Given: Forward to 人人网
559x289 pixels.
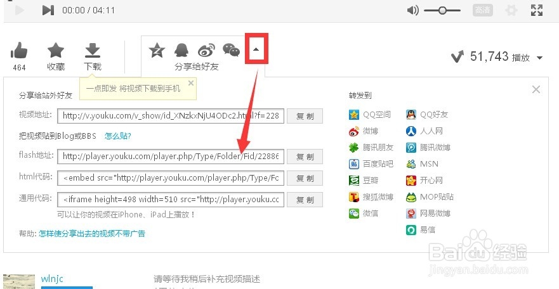Looking at the screenshot, I should [424, 131].
